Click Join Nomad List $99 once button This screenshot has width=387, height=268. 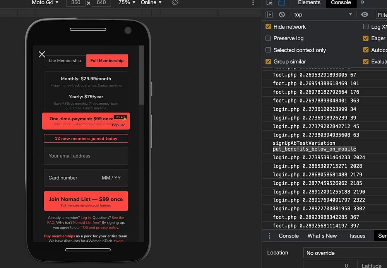(86, 201)
